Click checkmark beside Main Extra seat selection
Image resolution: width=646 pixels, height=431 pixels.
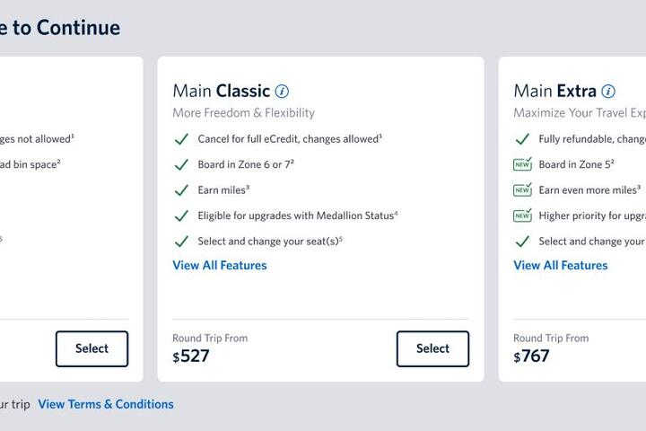coord(522,242)
